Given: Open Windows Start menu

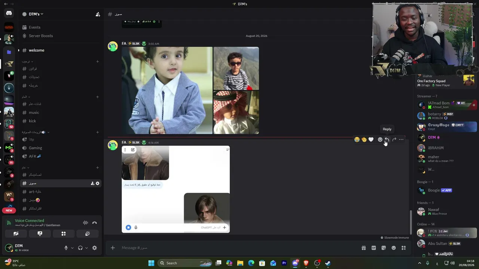Looking at the screenshot, I should tap(151, 263).
